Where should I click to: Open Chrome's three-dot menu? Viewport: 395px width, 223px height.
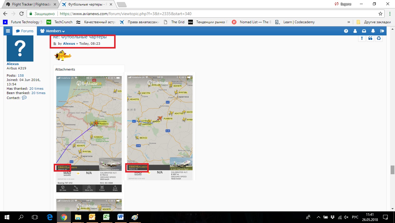pyautogui.click(x=389, y=14)
